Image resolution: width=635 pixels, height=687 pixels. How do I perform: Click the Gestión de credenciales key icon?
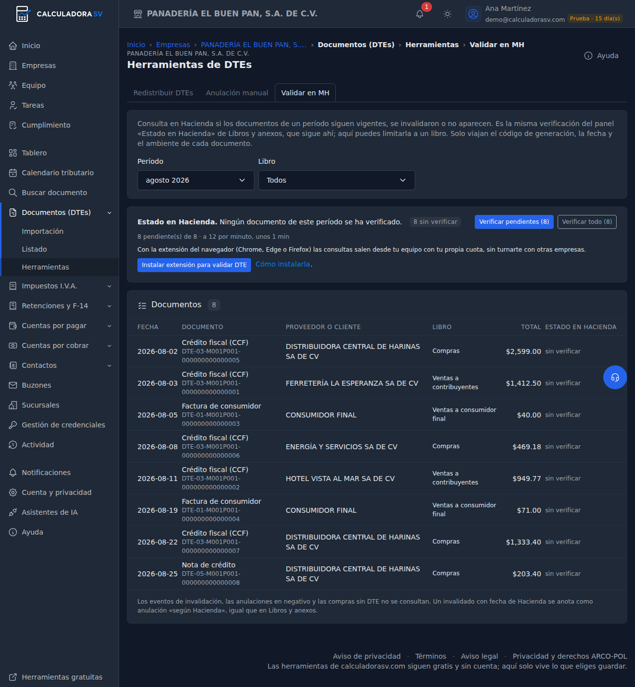13,425
